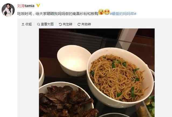Viewport: 172px width, 117px height.
Task: Open the #最爱的妈妈菜# hashtag topic
Action: pos(123,14)
